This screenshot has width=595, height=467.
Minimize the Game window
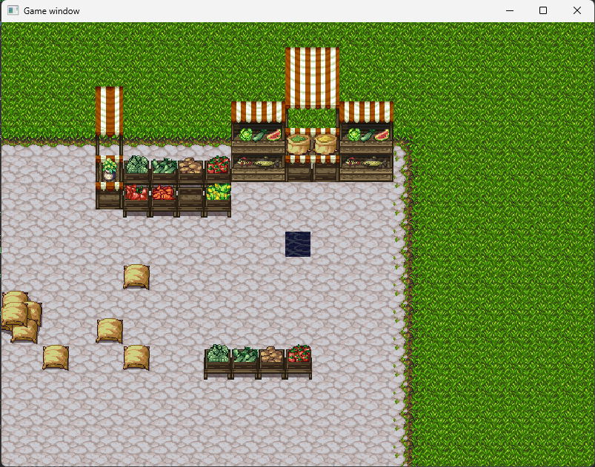(510, 10)
